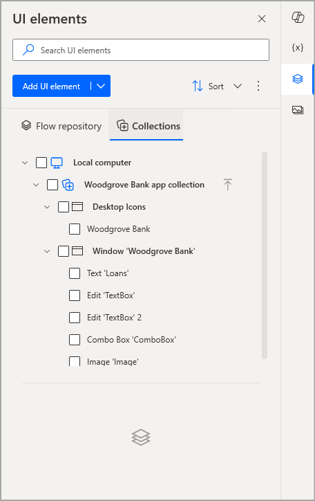Check the Window 'Woodgrove Bank' checkbox
The height and width of the screenshot is (501, 315).
(64, 251)
